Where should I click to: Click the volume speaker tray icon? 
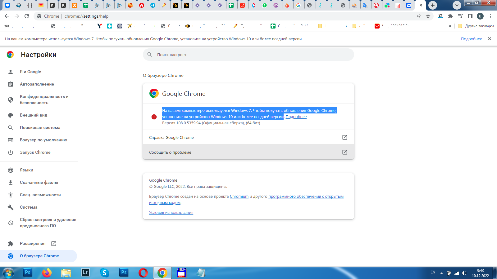tap(464, 273)
